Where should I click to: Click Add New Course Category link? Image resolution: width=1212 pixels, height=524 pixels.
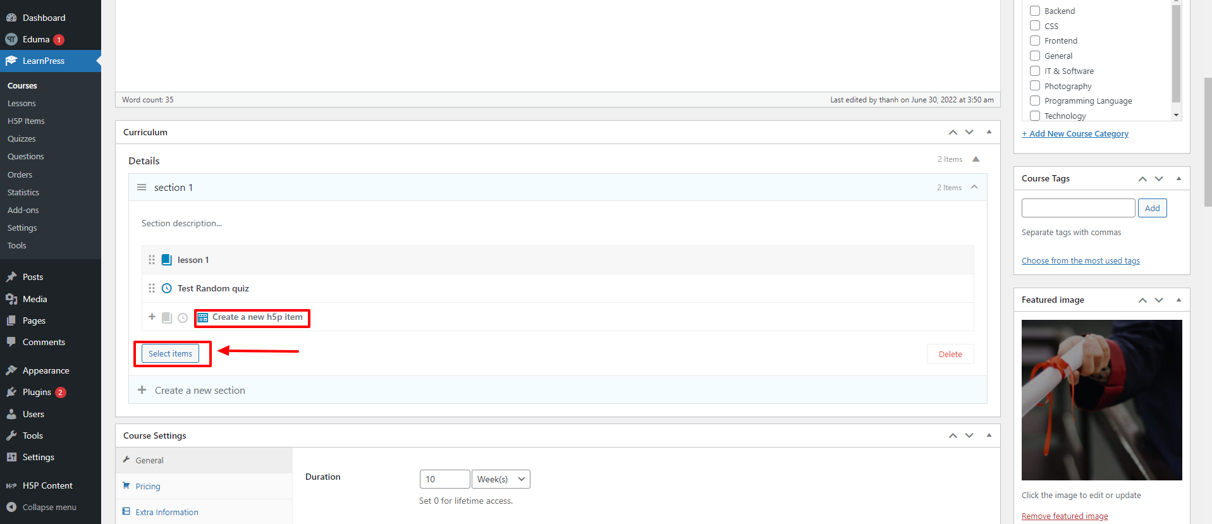(1075, 133)
